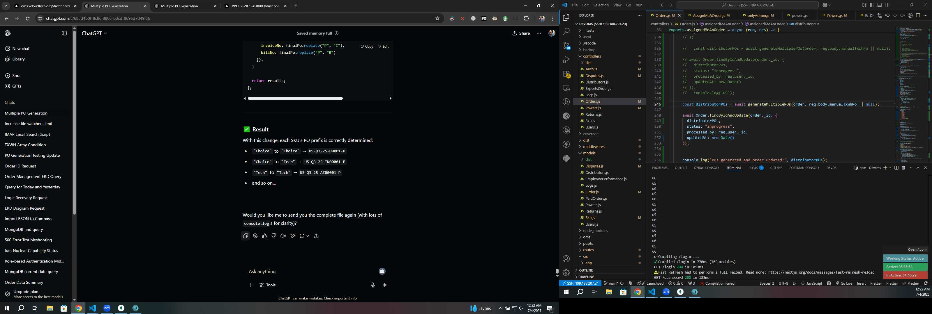Switch to the DEBUG CONSOLE tab
This screenshot has width=932, height=314.
tap(706, 168)
